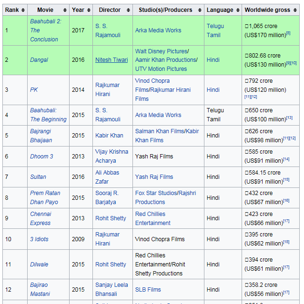Screen dimensions: 304x304
Task: Open Kabir Khan director link
Action: (109, 136)
